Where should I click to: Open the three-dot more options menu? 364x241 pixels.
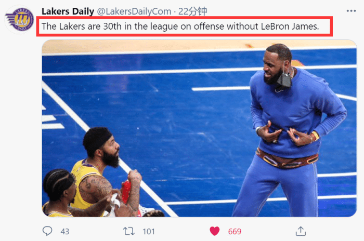(351, 11)
